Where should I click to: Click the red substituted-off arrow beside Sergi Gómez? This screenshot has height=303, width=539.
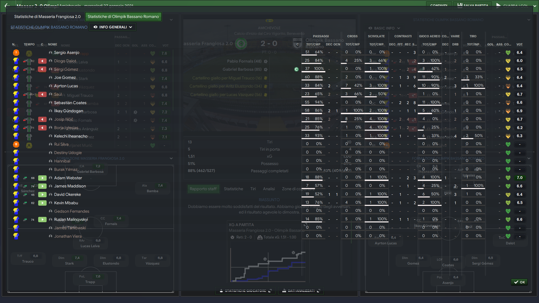(42, 69)
